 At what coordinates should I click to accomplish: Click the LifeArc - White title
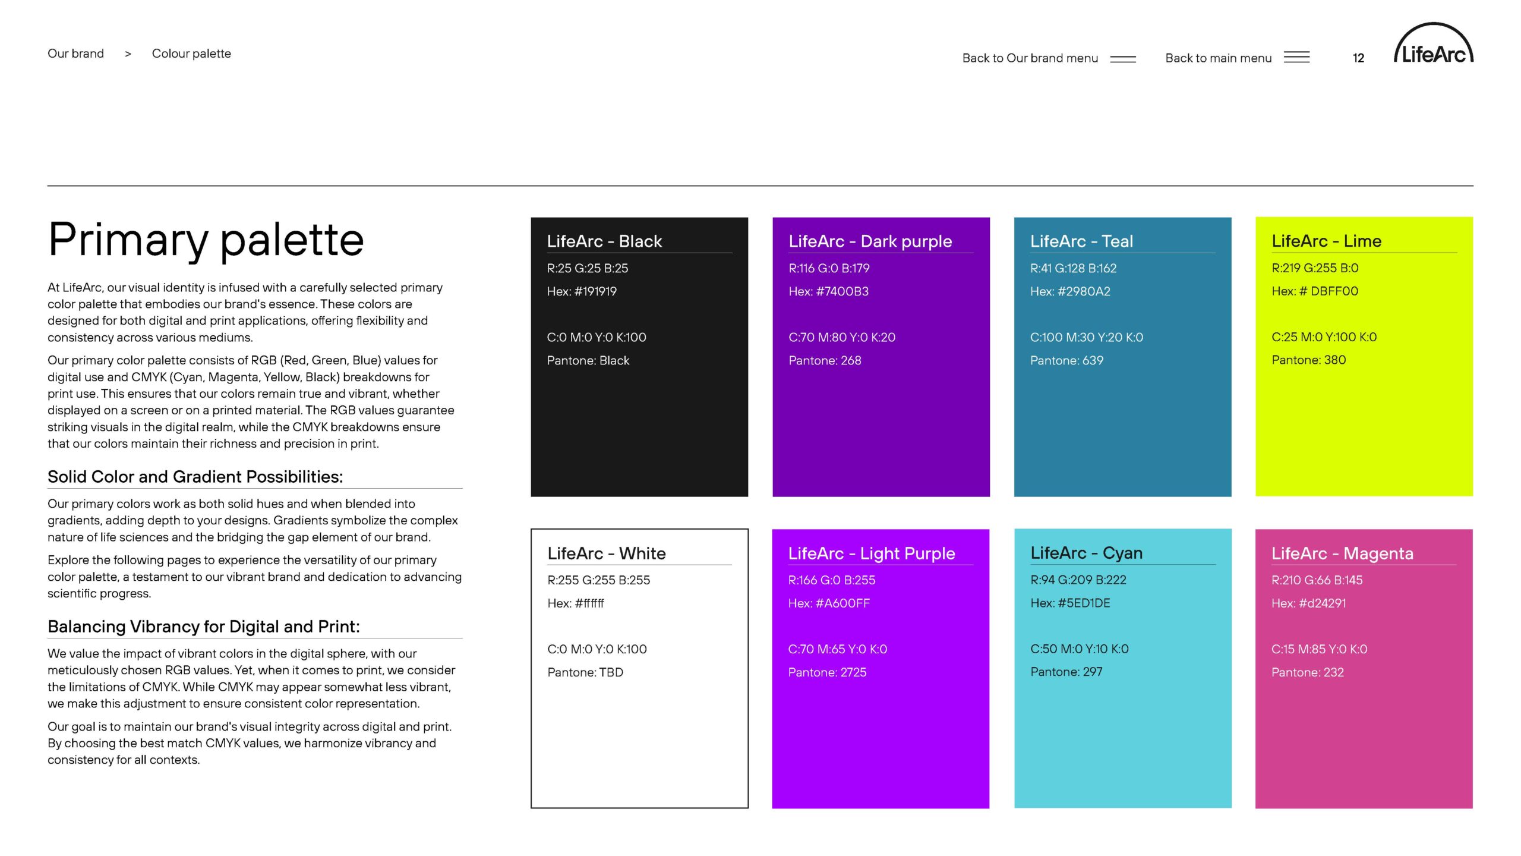point(607,553)
